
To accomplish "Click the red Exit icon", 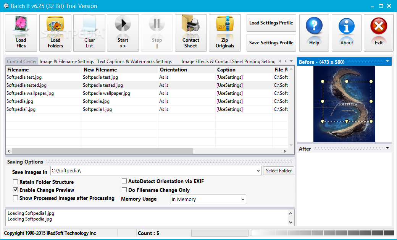I will point(379,33).
